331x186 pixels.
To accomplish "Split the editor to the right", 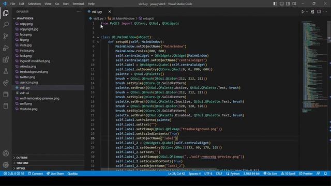I will (319, 12).
